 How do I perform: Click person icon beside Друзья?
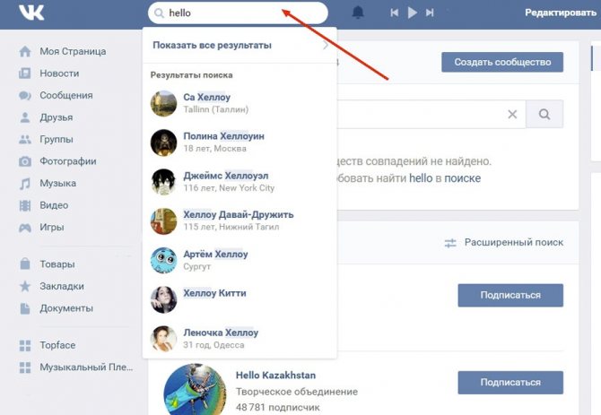tap(25, 117)
